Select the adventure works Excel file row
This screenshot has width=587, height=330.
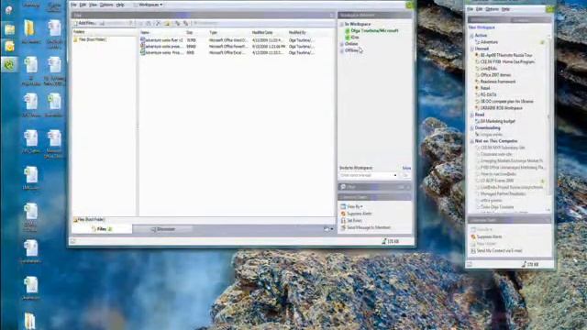(227, 53)
